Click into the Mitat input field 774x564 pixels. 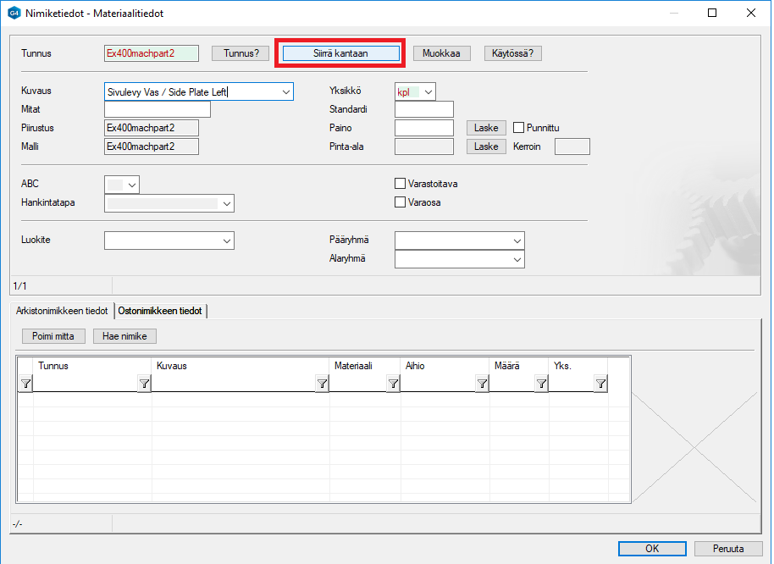click(x=157, y=109)
